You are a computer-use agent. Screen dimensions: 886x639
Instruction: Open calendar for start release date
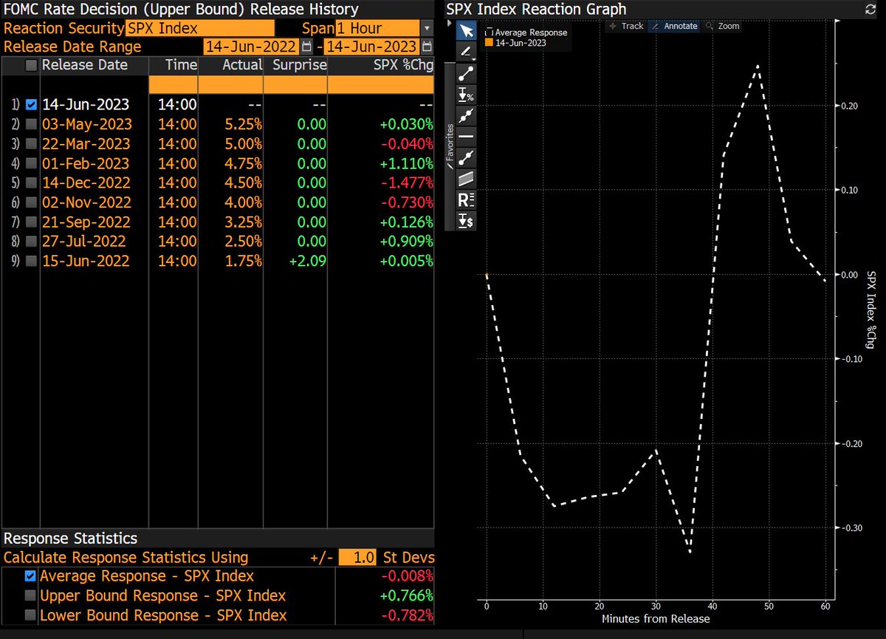[306, 47]
